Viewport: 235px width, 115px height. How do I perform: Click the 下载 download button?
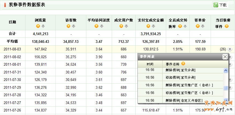(220, 5)
